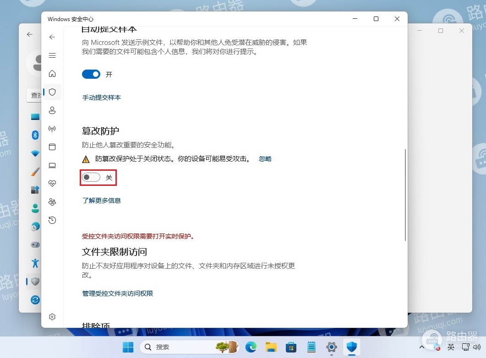Open 管理受控文件夹访问权限 link

tap(117, 293)
